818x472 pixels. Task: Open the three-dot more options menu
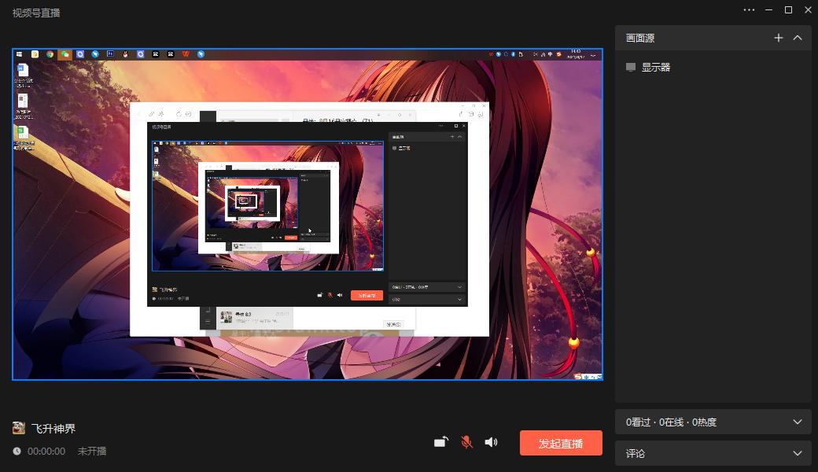[x=749, y=10]
